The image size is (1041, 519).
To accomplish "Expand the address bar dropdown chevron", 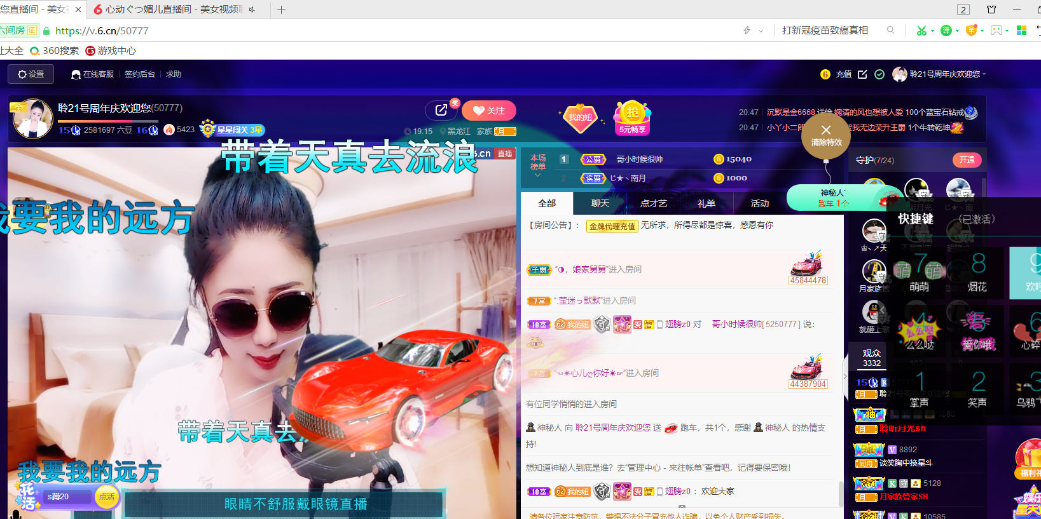I will (x=761, y=30).
